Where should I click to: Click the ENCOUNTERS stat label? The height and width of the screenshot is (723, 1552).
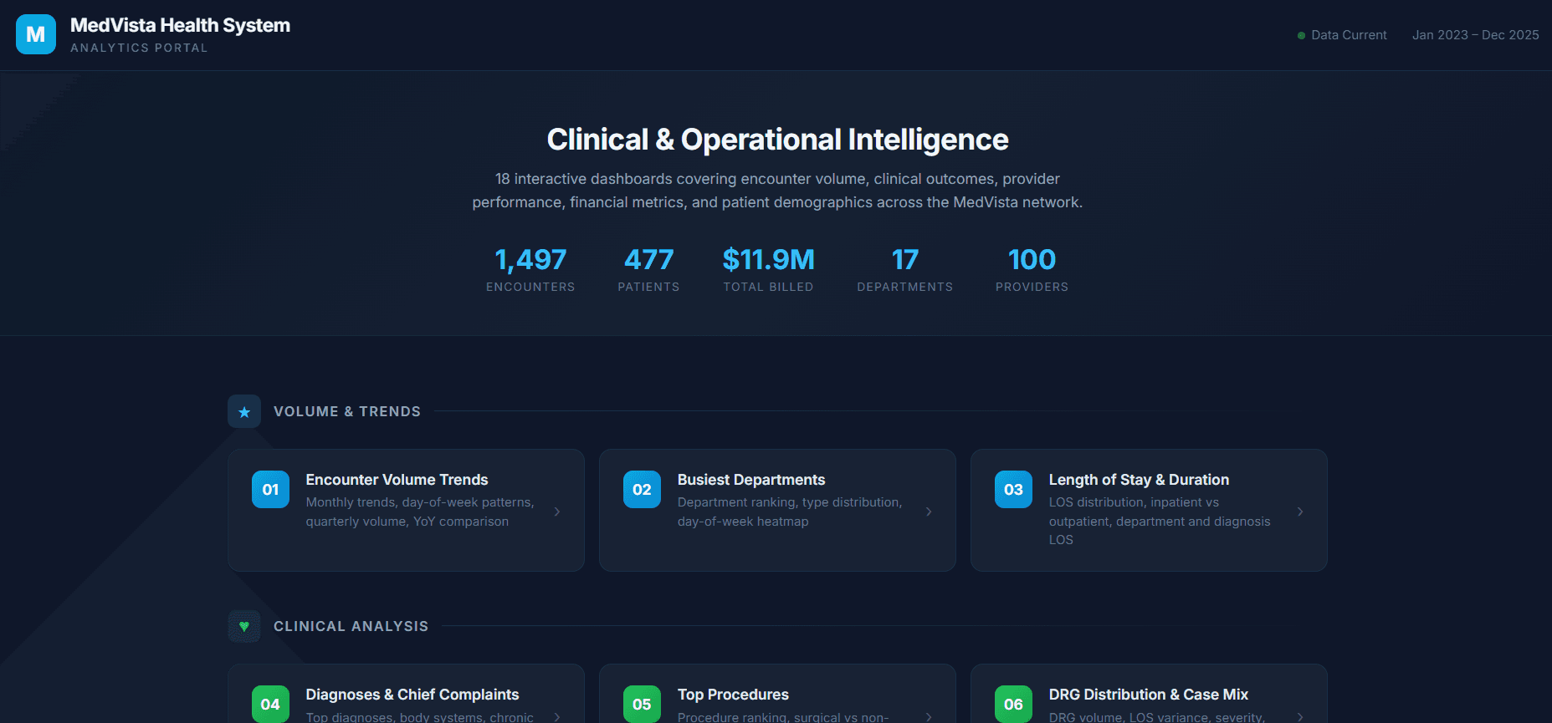click(530, 287)
